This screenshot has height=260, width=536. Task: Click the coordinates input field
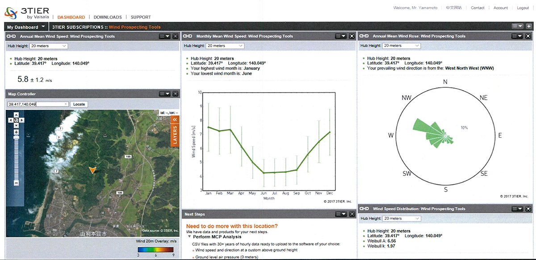tap(38, 104)
